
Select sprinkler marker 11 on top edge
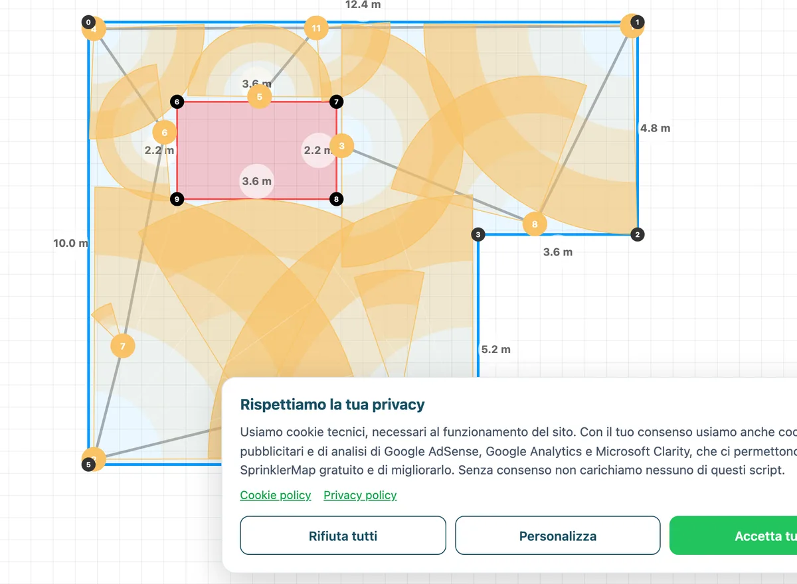click(316, 28)
